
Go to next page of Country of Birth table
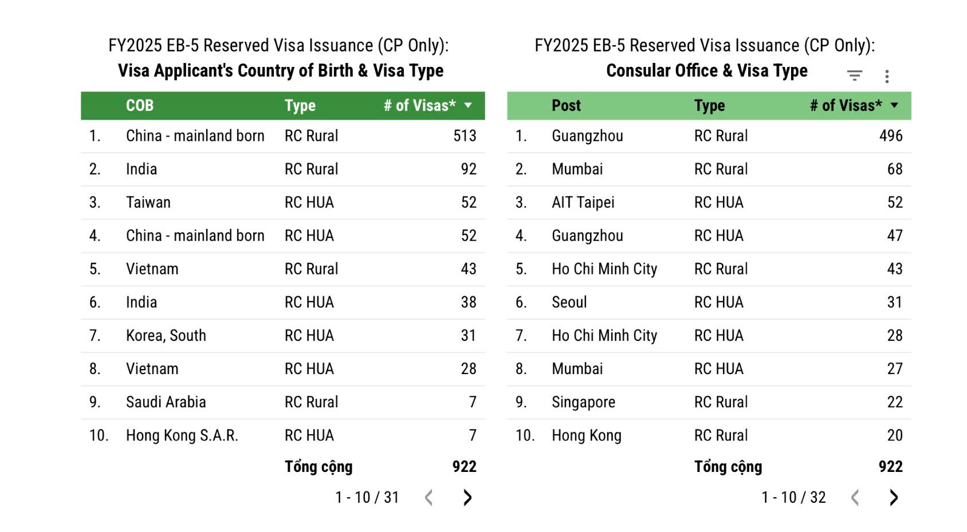point(467,498)
